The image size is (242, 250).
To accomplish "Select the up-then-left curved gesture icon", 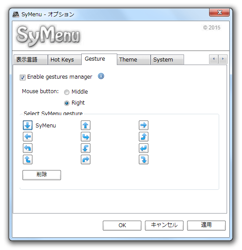I will (28, 148).
